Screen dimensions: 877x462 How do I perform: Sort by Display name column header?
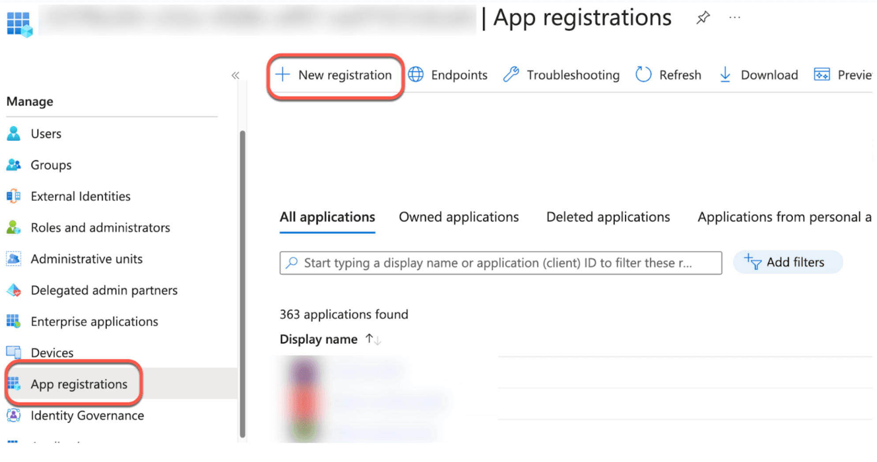tap(319, 339)
